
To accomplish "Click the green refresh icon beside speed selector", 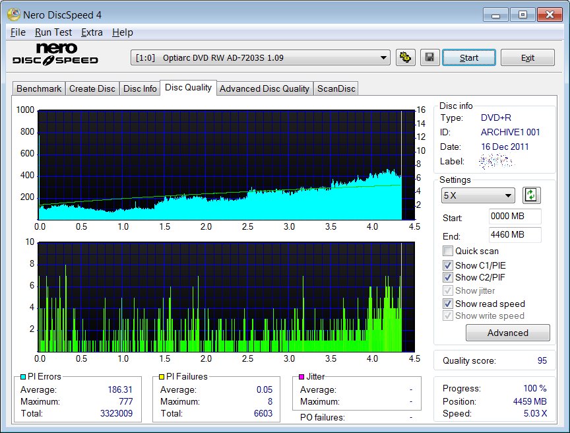I will click(x=531, y=195).
